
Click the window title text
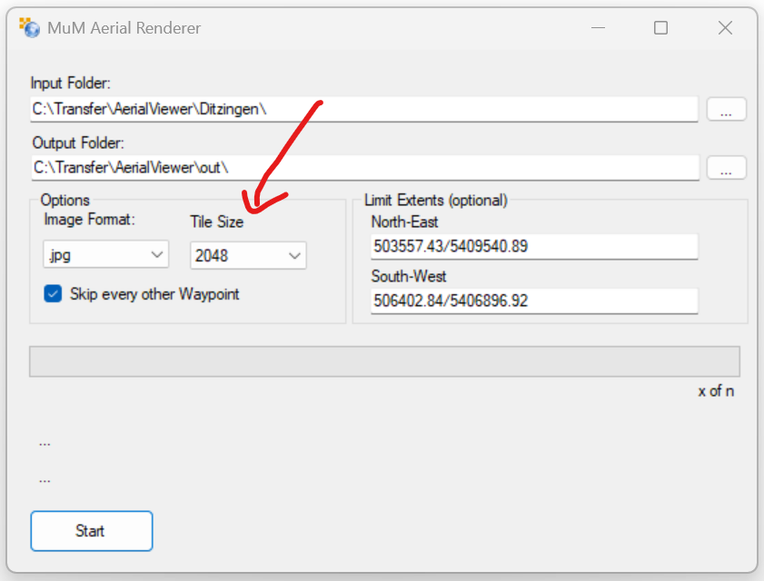click(x=124, y=28)
